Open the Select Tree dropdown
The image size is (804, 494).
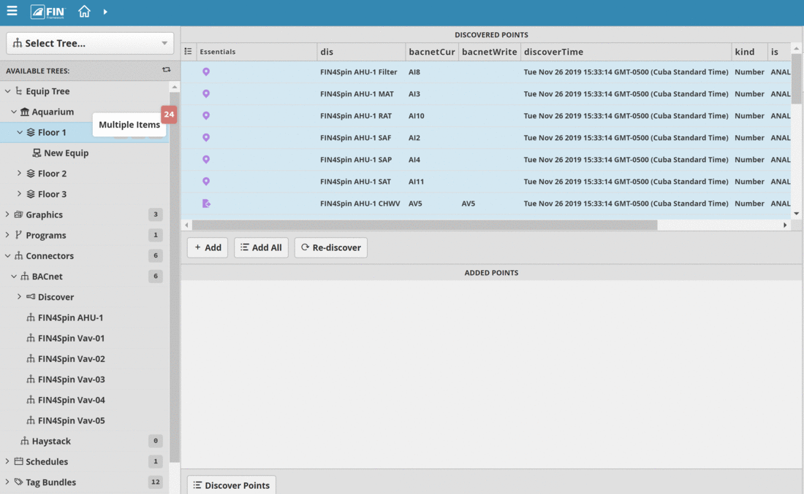pyautogui.click(x=90, y=43)
